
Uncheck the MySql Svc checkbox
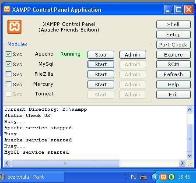pyautogui.click(x=8, y=64)
